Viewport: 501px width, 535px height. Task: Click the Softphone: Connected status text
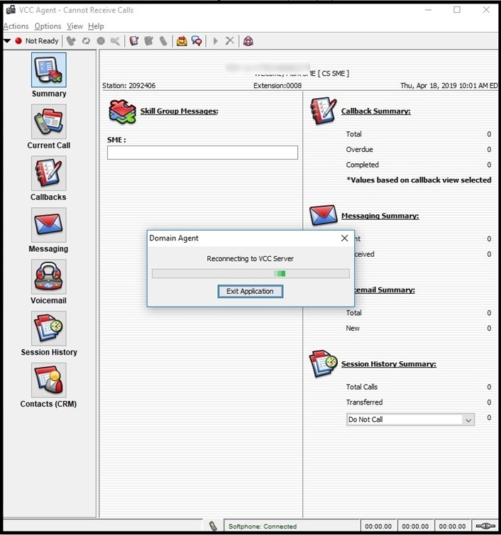point(263,526)
